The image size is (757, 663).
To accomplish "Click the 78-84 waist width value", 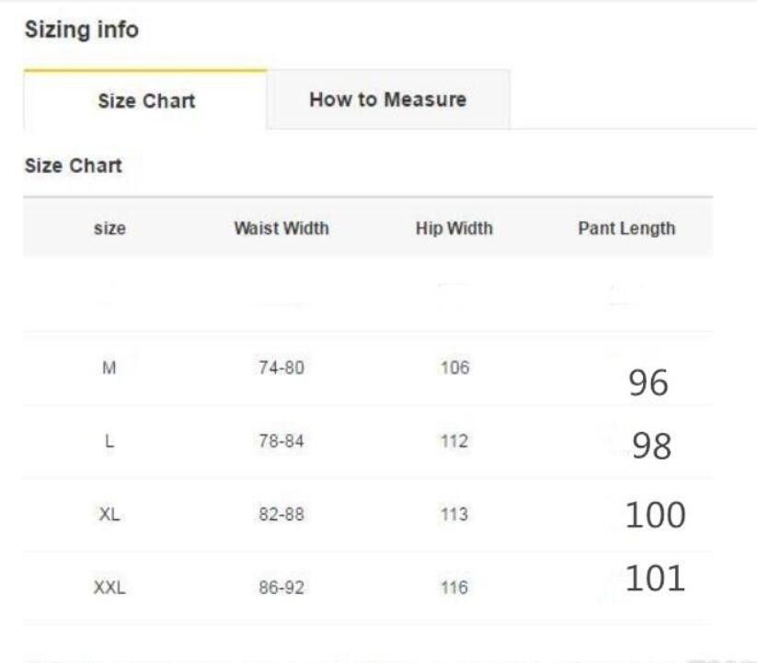I will tap(281, 441).
